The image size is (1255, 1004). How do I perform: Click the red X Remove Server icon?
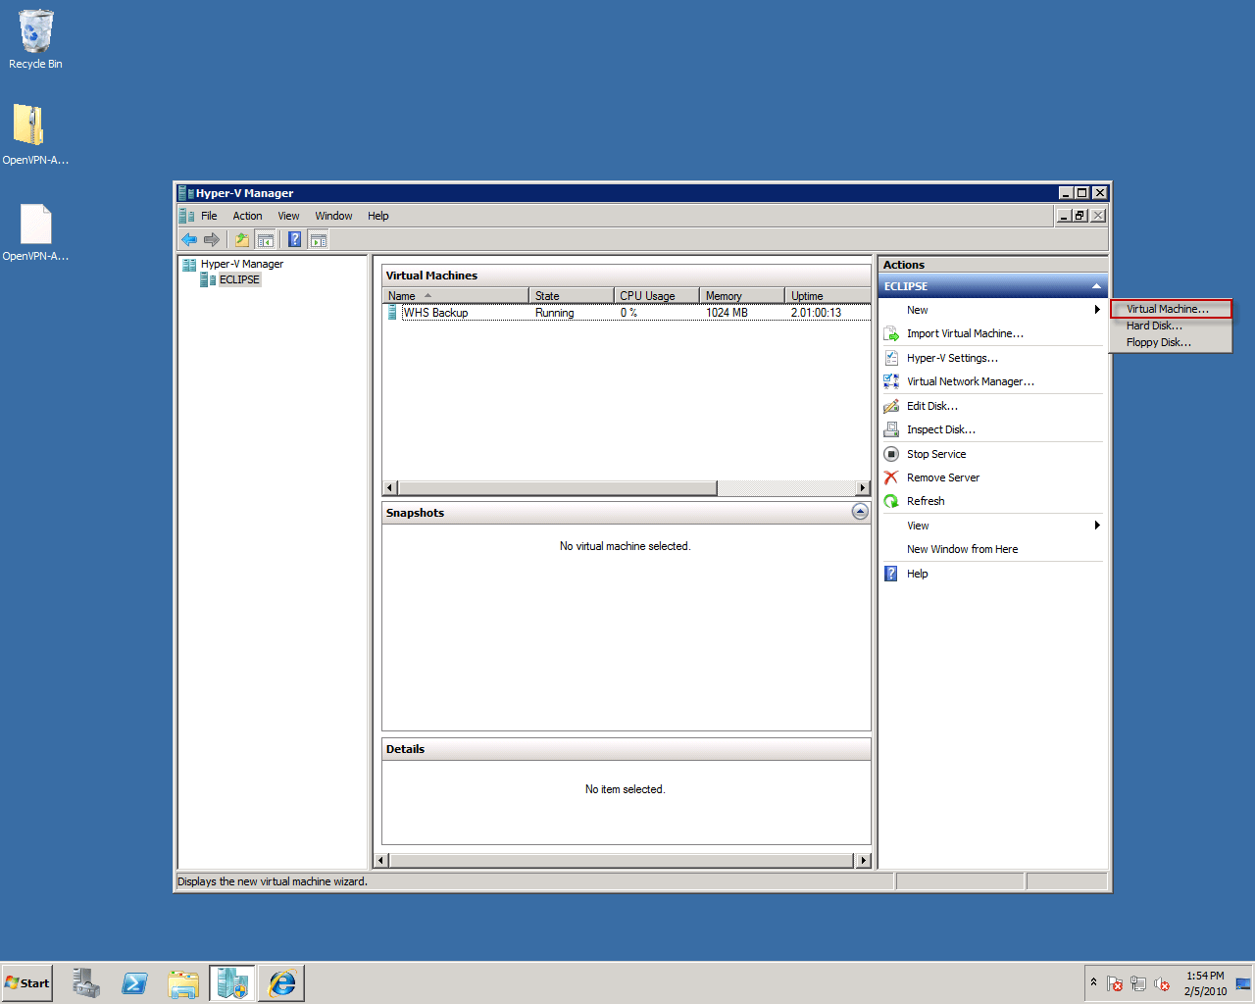(x=891, y=477)
